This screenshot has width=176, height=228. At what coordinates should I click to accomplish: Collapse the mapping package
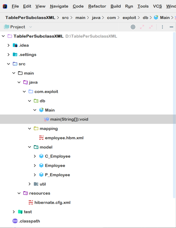[x=30, y=129]
